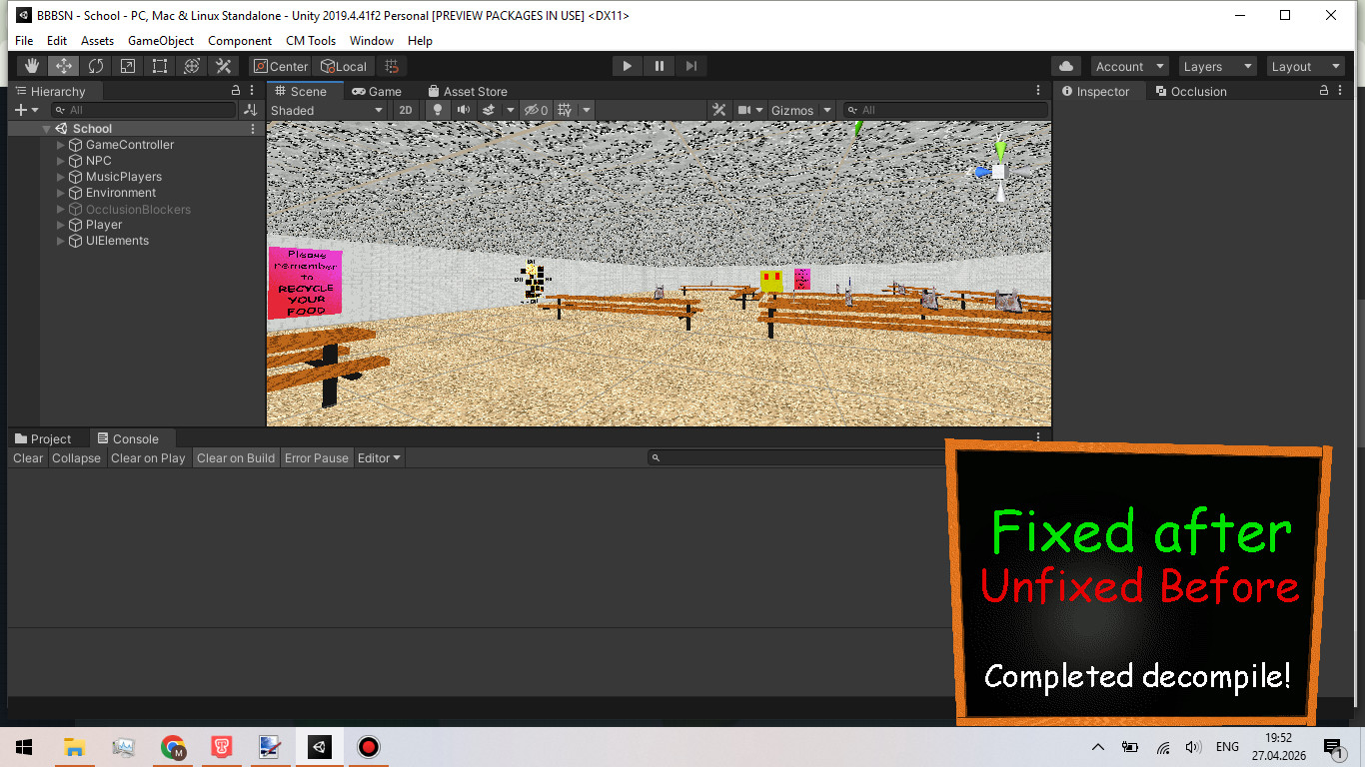The width and height of the screenshot is (1365, 767).
Task: Open the Shaded draw mode dropdown
Action: pos(327,110)
